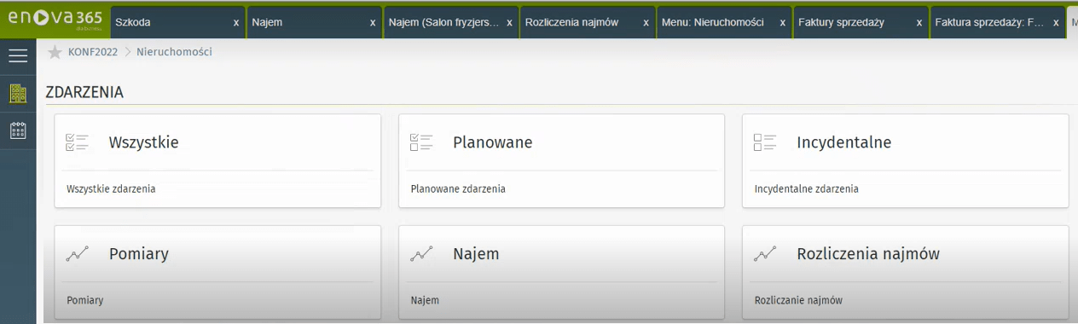Click the chart icon on Najem card
The height and width of the screenshot is (324, 1078).
coord(421,253)
